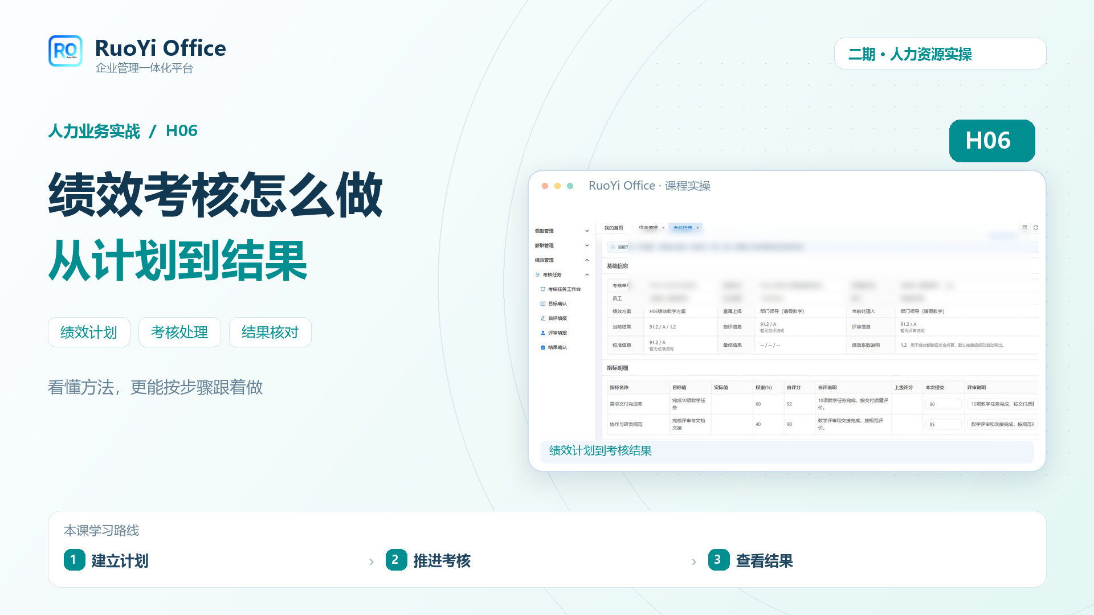Open 考核任务工作台 in the sidebar

click(x=564, y=289)
